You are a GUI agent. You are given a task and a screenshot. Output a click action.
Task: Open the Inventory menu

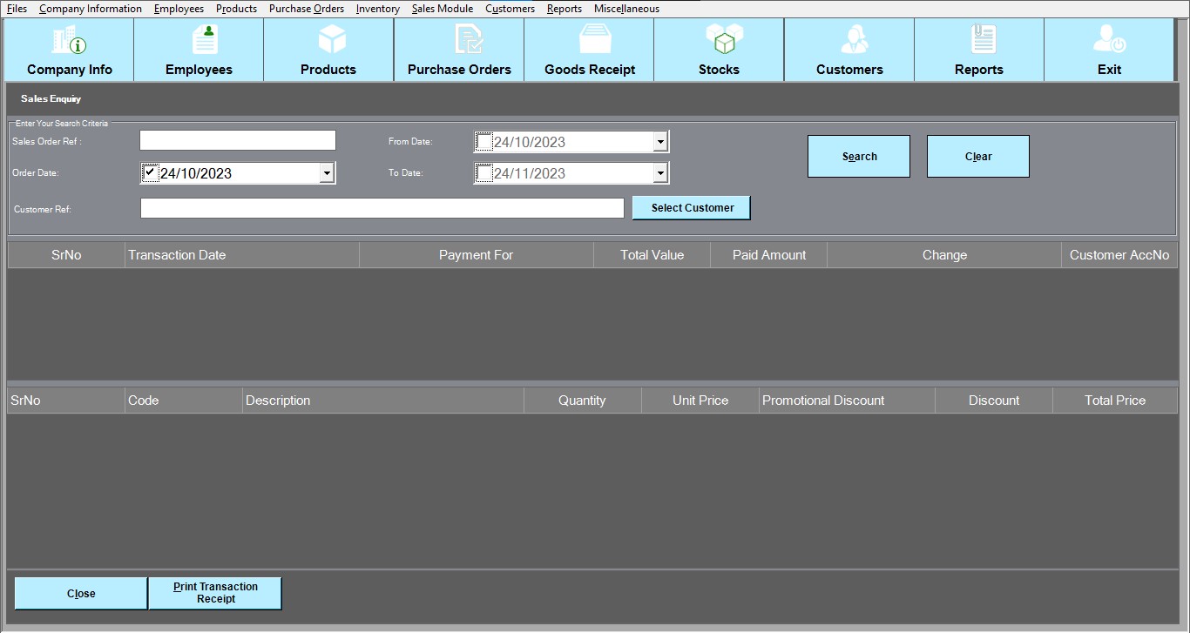(x=377, y=9)
